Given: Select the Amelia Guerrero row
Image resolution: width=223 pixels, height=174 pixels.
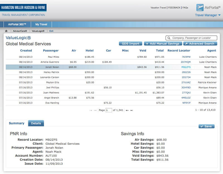Looking at the screenshot, I should point(111,62).
